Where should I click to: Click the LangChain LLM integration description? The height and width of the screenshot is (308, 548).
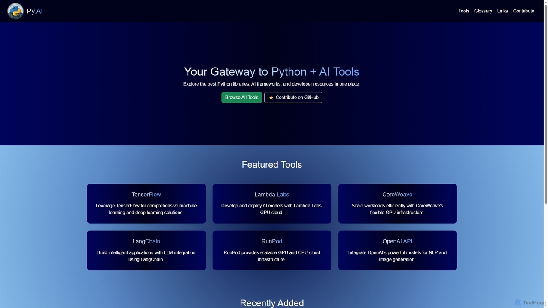click(146, 256)
